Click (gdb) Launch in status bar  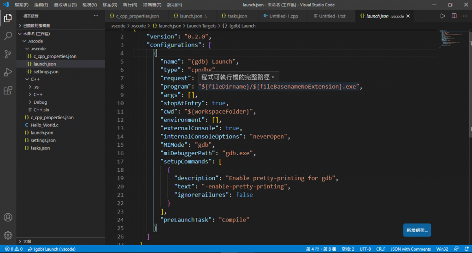pyautogui.click(x=52, y=249)
